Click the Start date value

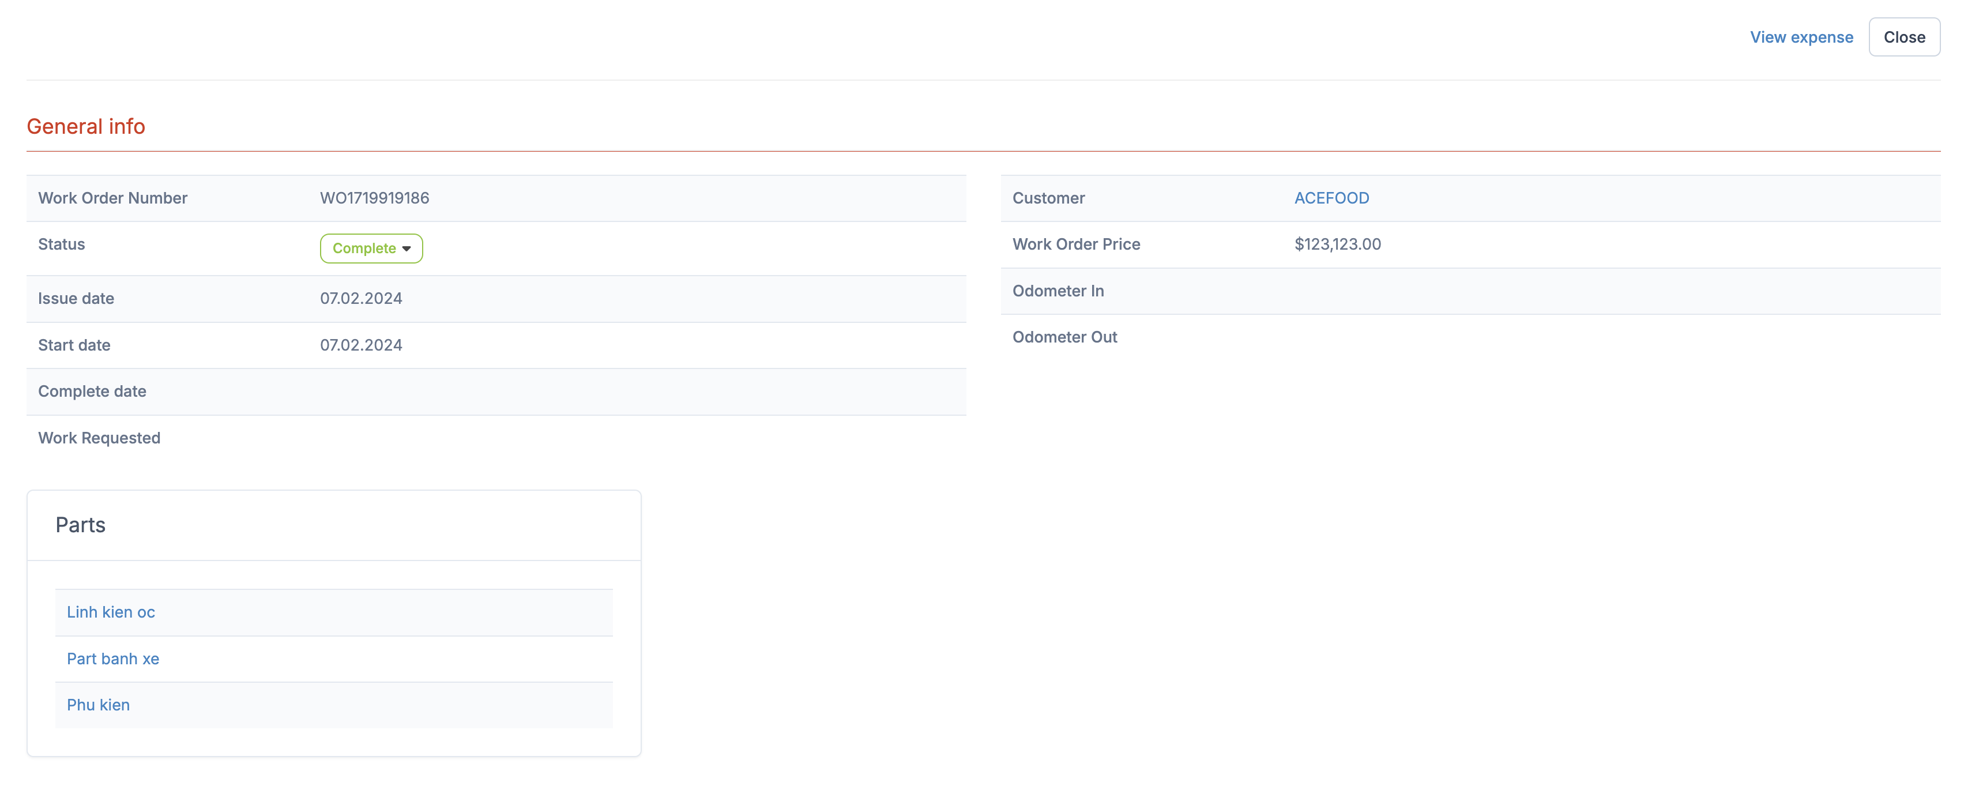click(x=360, y=345)
